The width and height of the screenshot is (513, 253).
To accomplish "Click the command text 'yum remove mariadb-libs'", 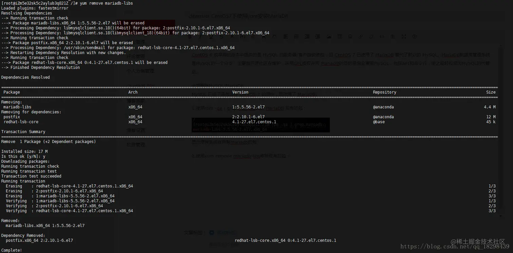I will (x=106, y=3).
